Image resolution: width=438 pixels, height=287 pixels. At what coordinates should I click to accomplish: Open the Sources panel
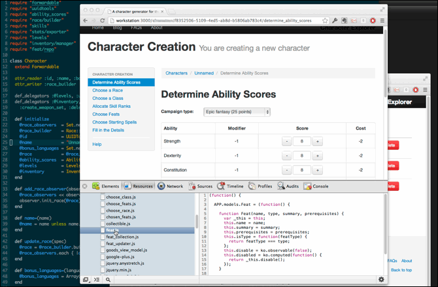coord(201,186)
